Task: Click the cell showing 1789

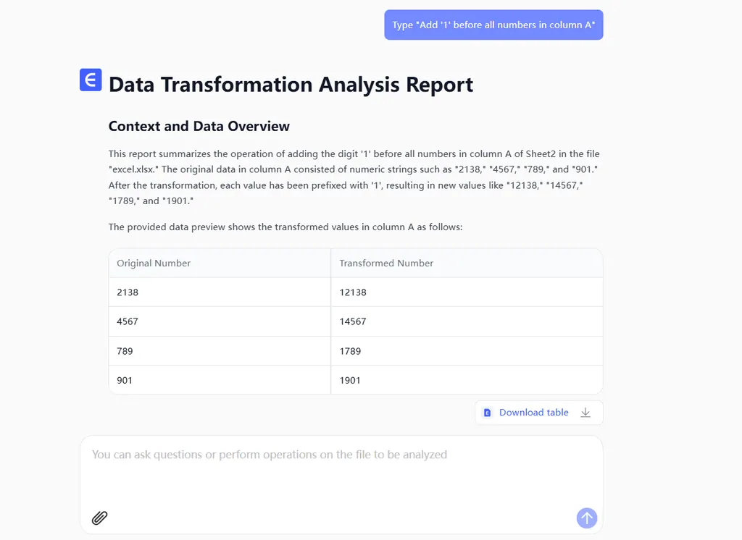Action: pyautogui.click(x=350, y=351)
